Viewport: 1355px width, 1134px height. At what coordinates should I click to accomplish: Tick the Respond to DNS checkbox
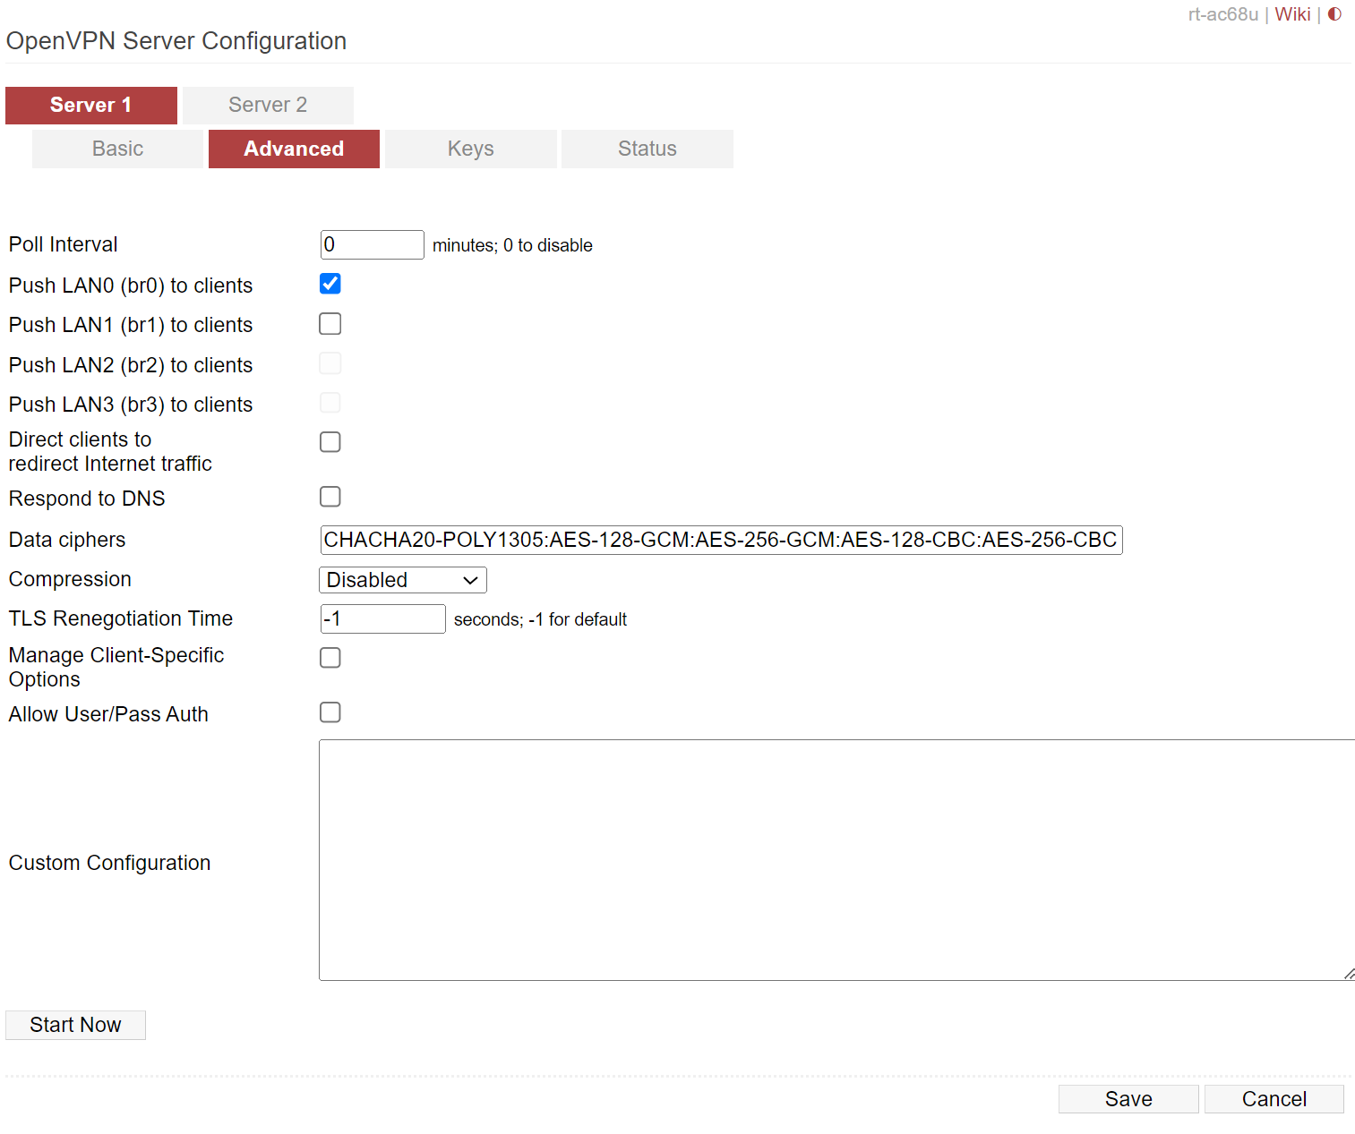coord(330,497)
